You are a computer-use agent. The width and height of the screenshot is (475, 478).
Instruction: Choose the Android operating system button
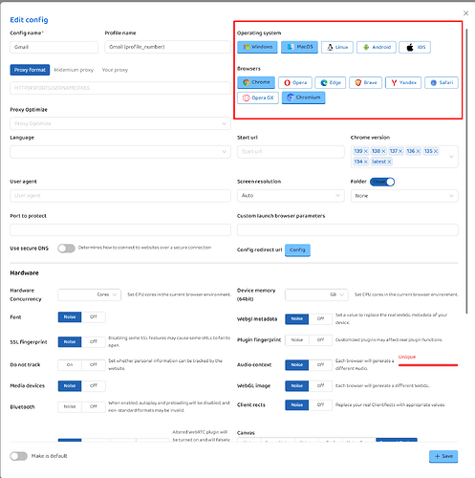377,47
